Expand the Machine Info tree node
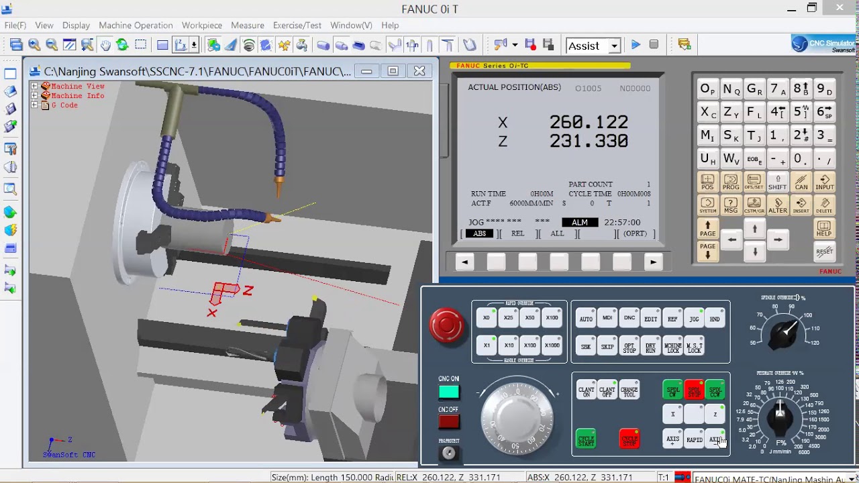The height and width of the screenshot is (483, 859). pos(34,95)
